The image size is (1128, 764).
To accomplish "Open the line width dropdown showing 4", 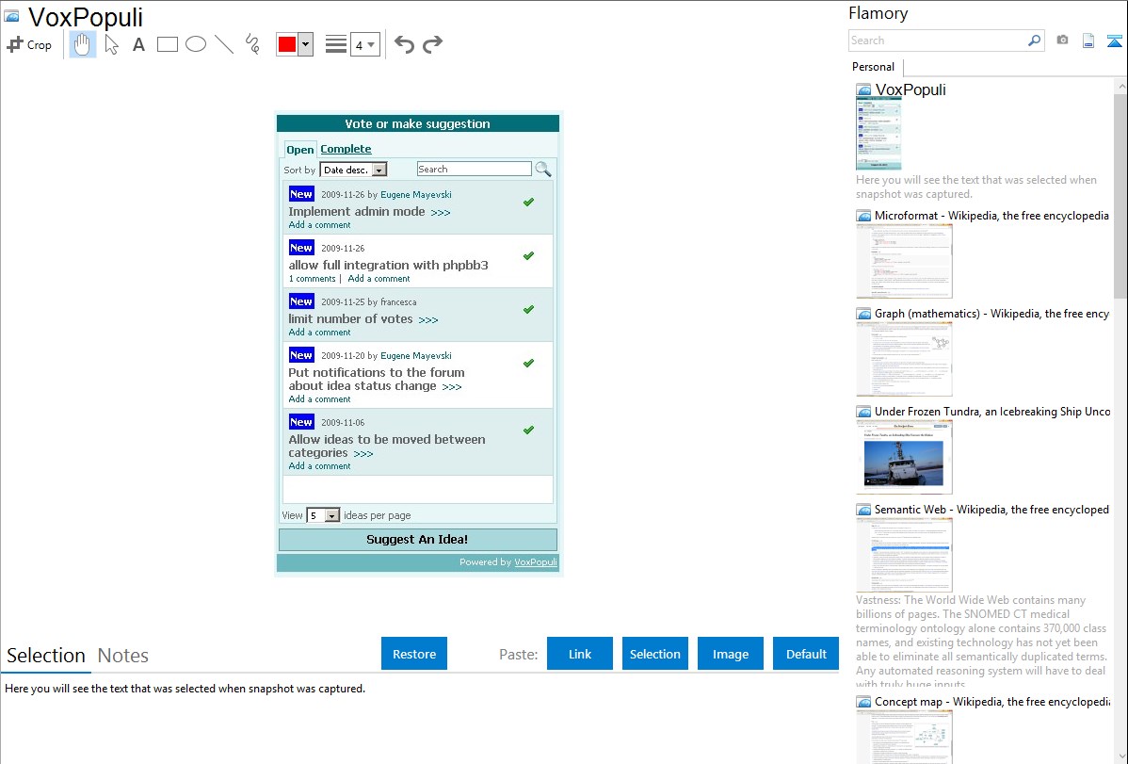I will pos(365,44).
